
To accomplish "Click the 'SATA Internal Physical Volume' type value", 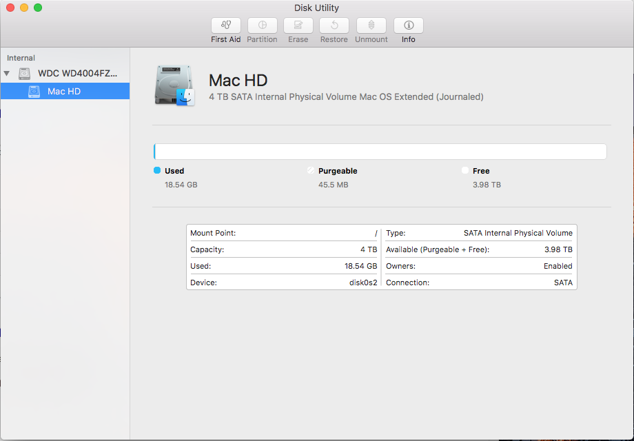I will pos(518,233).
